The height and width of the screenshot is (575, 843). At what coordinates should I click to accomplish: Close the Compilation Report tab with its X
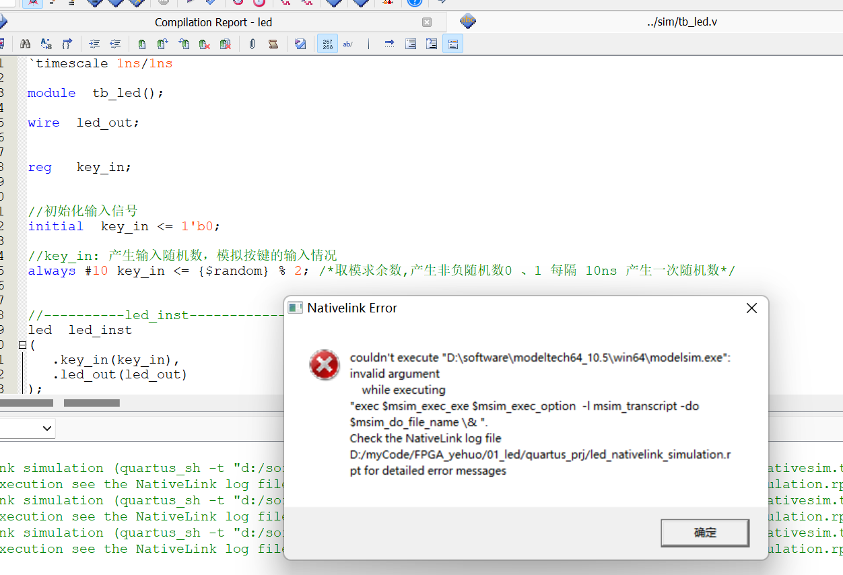click(426, 22)
